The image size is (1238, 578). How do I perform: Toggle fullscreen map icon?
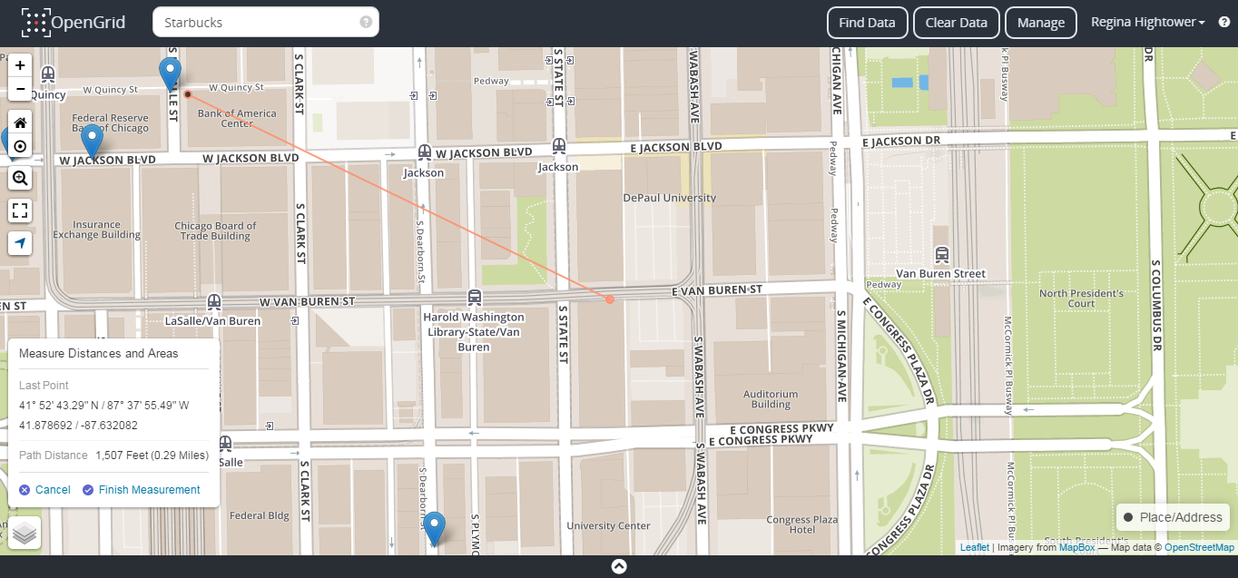coord(20,211)
